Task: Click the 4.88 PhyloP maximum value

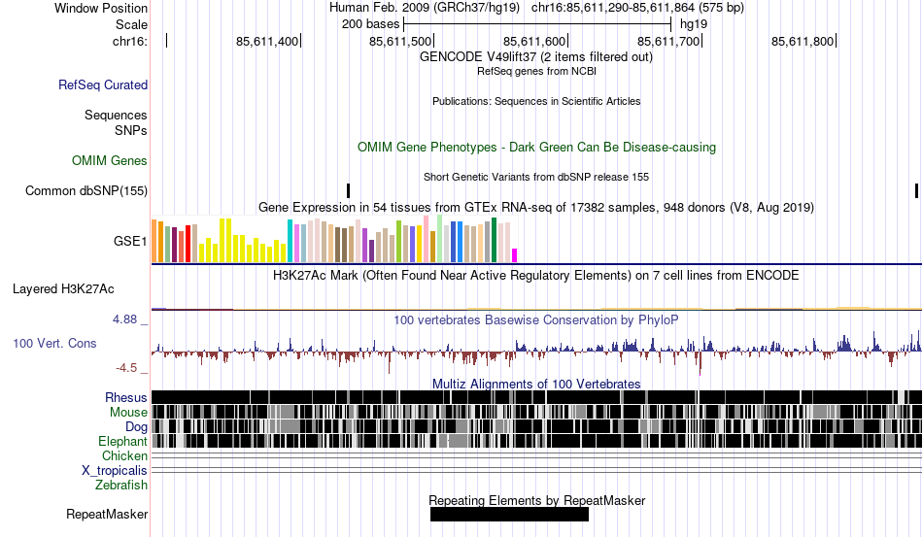Action: 124,319
